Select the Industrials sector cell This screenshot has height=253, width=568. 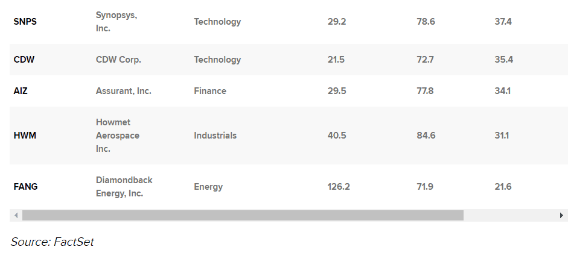pyautogui.click(x=215, y=136)
